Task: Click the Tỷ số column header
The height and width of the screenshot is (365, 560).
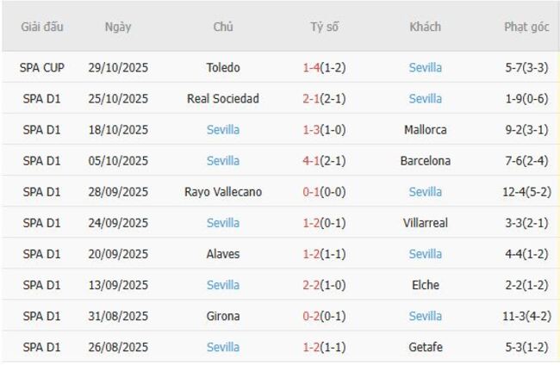Action: tap(324, 27)
